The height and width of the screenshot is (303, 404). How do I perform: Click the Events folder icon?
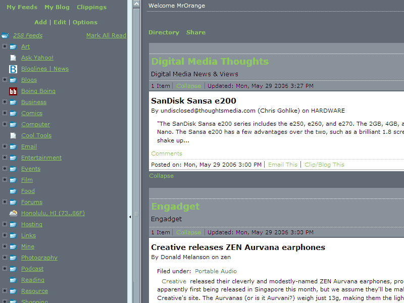[13, 169]
